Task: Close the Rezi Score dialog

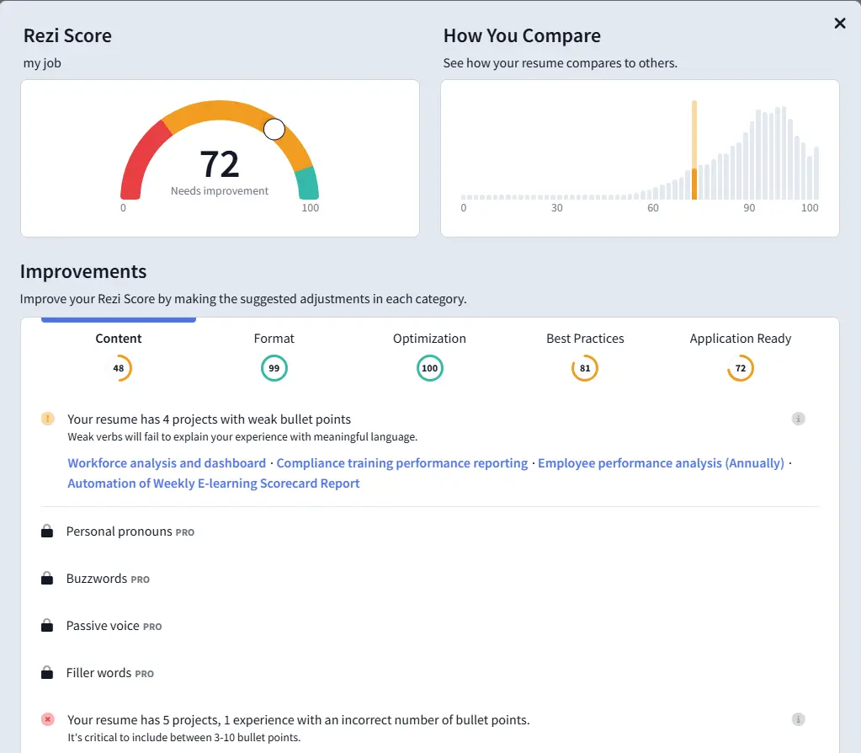Action: 840,23
